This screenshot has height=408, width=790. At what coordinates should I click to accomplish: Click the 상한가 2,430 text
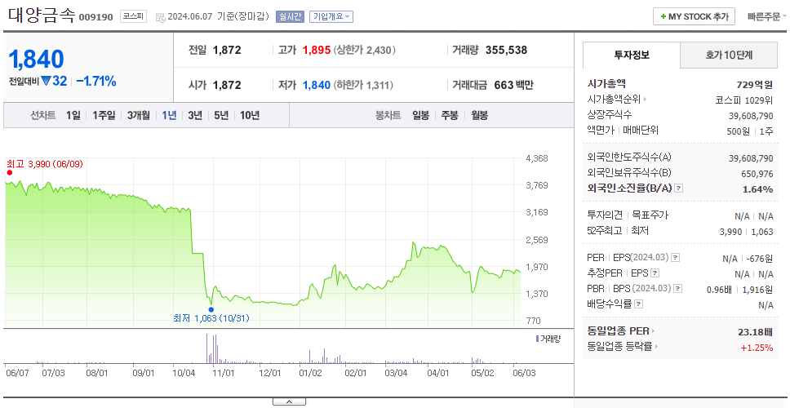(364, 51)
